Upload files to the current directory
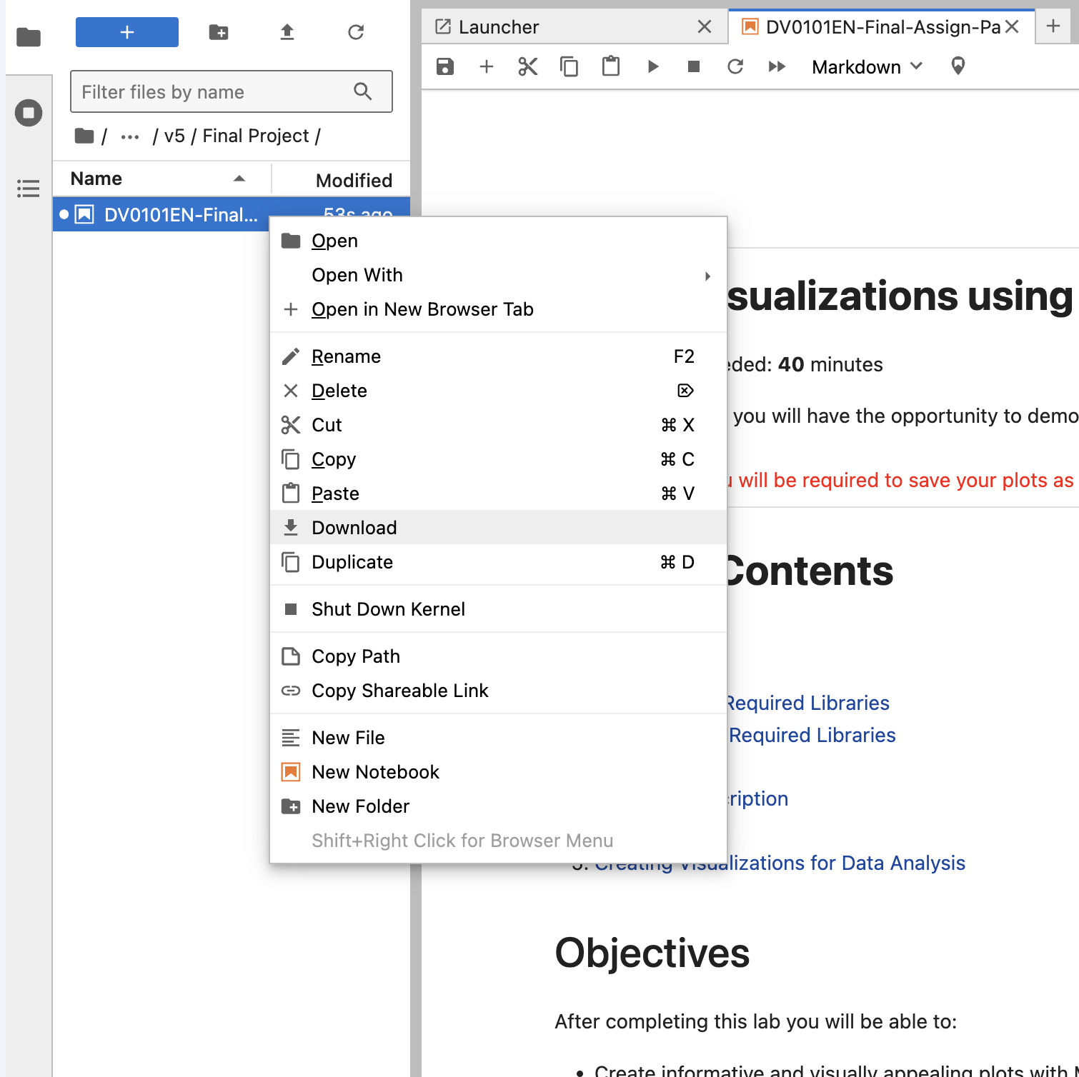The height and width of the screenshot is (1077, 1079). click(x=287, y=32)
